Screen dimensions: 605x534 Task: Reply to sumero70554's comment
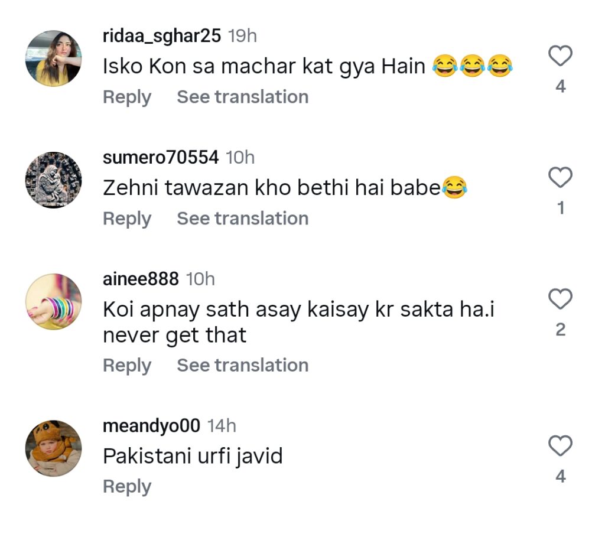click(126, 218)
